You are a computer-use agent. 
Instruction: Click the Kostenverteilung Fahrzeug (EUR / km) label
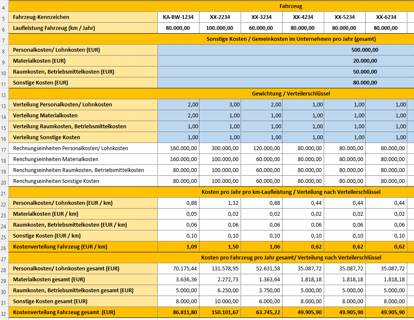(x=60, y=247)
